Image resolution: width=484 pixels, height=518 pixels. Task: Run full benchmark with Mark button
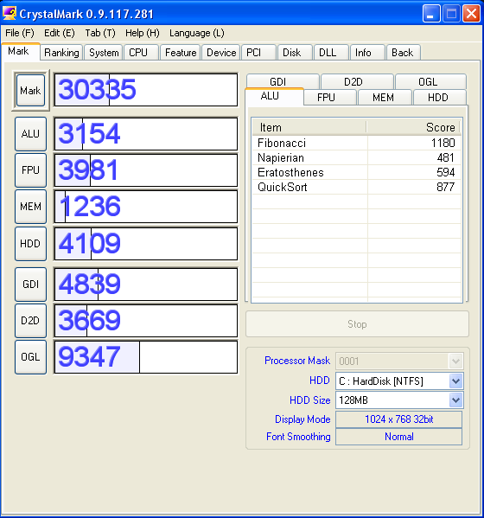tap(30, 90)
